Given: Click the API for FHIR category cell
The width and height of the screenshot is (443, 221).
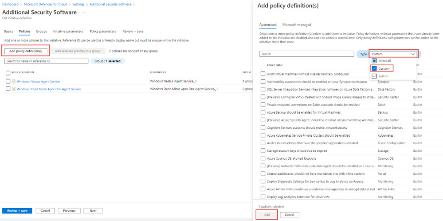Looking at the screenshot, I should 386,189.
